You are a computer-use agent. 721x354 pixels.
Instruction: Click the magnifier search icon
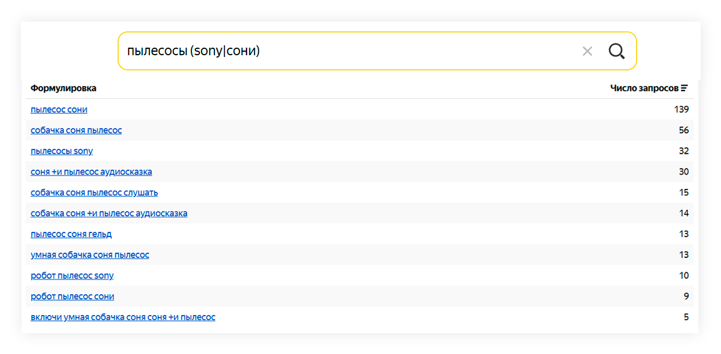click(x=616, y=51)
